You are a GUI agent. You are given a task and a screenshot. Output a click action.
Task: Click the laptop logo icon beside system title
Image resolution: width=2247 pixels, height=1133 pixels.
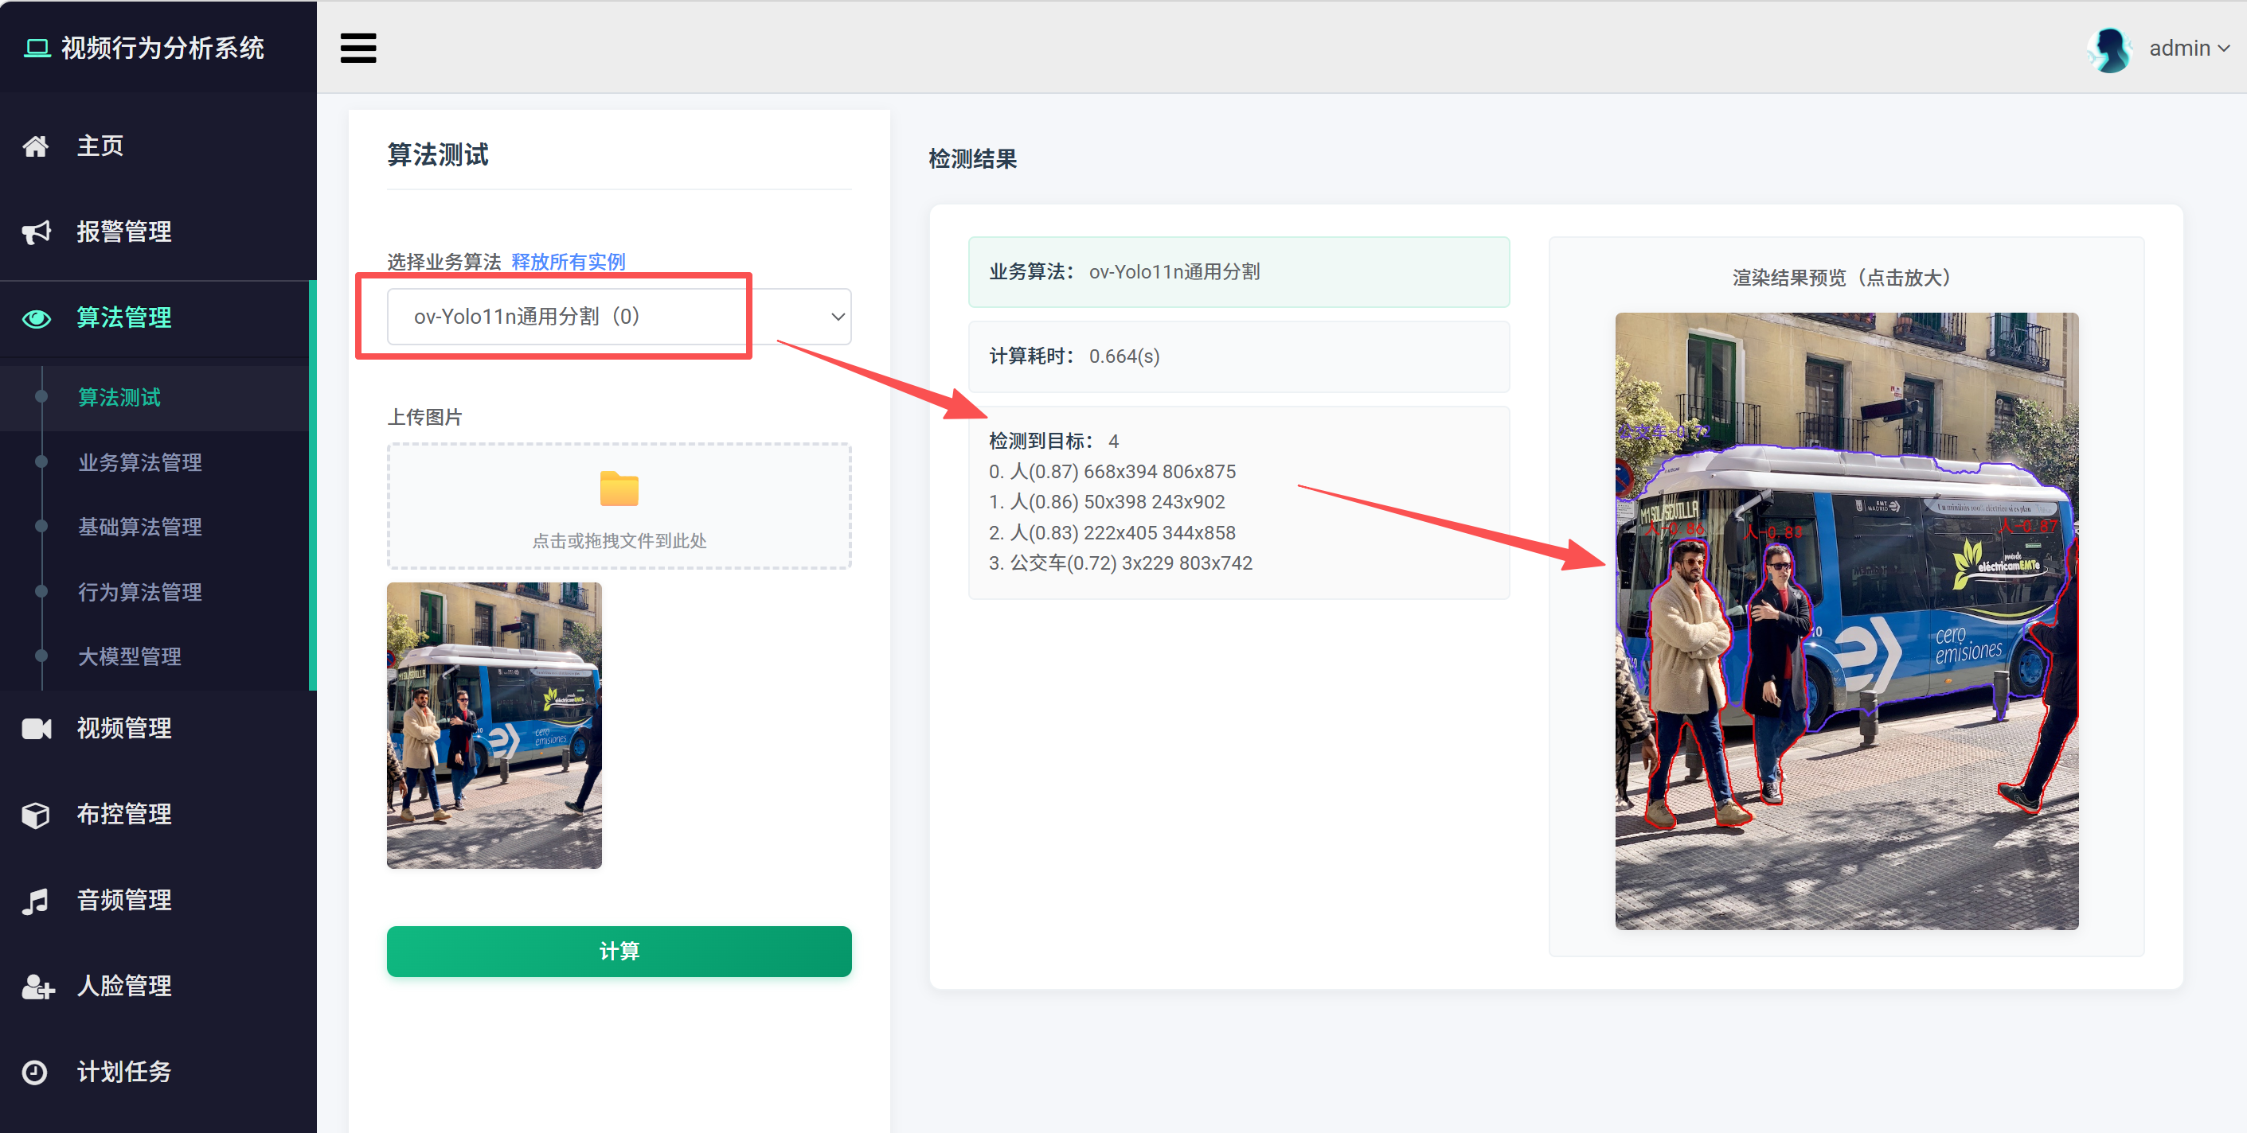(37, 48)
